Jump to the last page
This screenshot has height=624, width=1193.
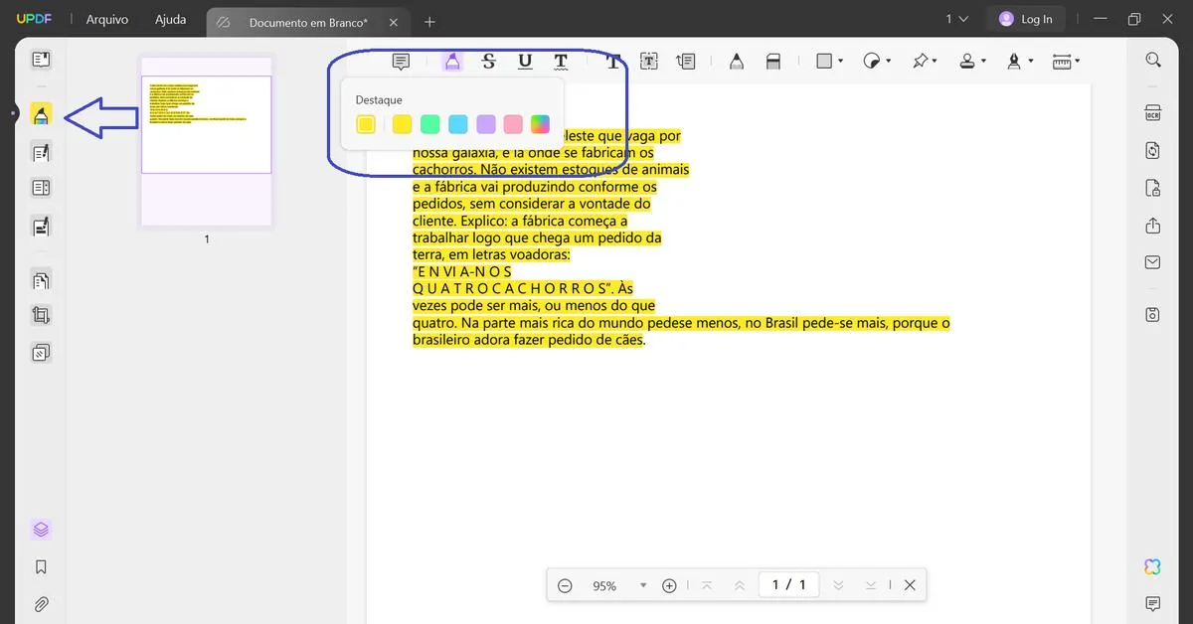871,585
